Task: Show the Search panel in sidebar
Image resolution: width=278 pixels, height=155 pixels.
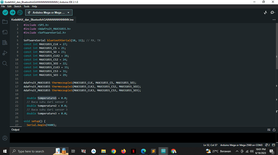Action: [x=5, y=63]
